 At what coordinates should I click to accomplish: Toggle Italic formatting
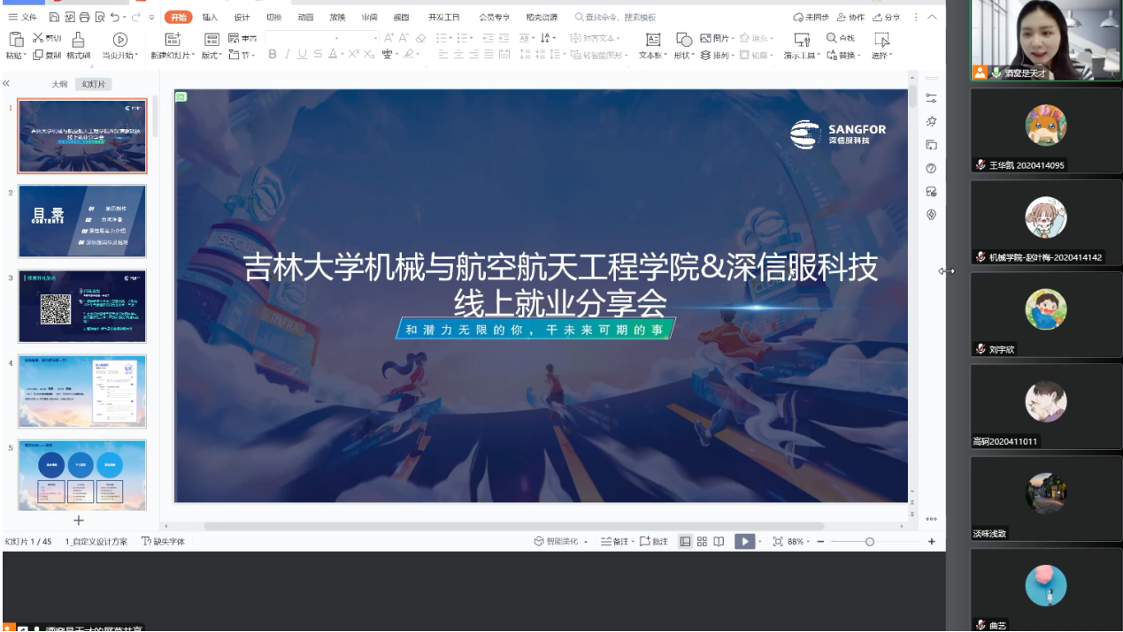[x=288, y=55]
